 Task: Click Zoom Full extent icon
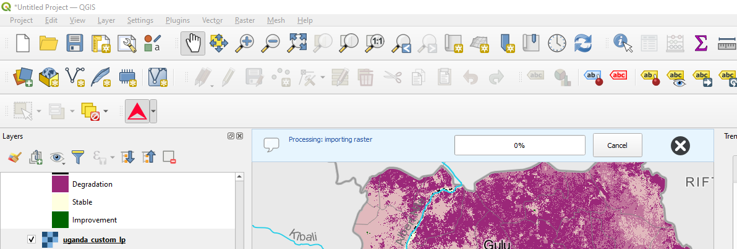point(298,43)
